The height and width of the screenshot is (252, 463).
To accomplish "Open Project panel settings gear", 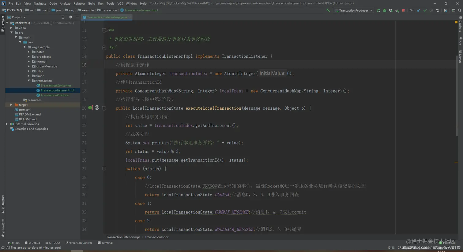I will pos(71,17).
